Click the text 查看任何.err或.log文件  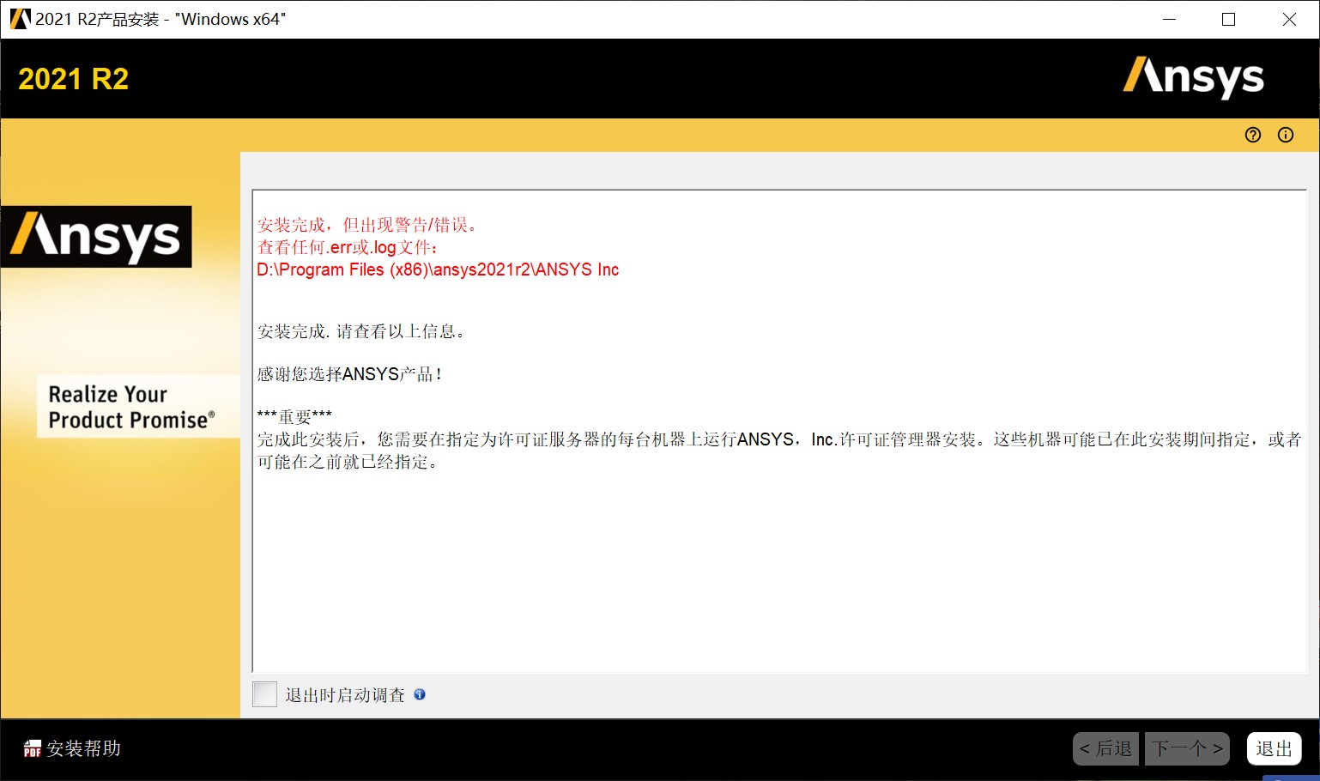point(348,247)
